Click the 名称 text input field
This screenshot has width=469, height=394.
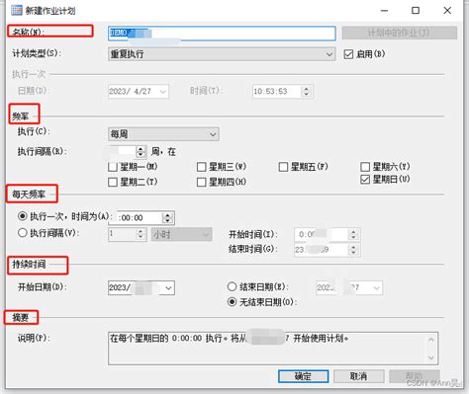222,34
